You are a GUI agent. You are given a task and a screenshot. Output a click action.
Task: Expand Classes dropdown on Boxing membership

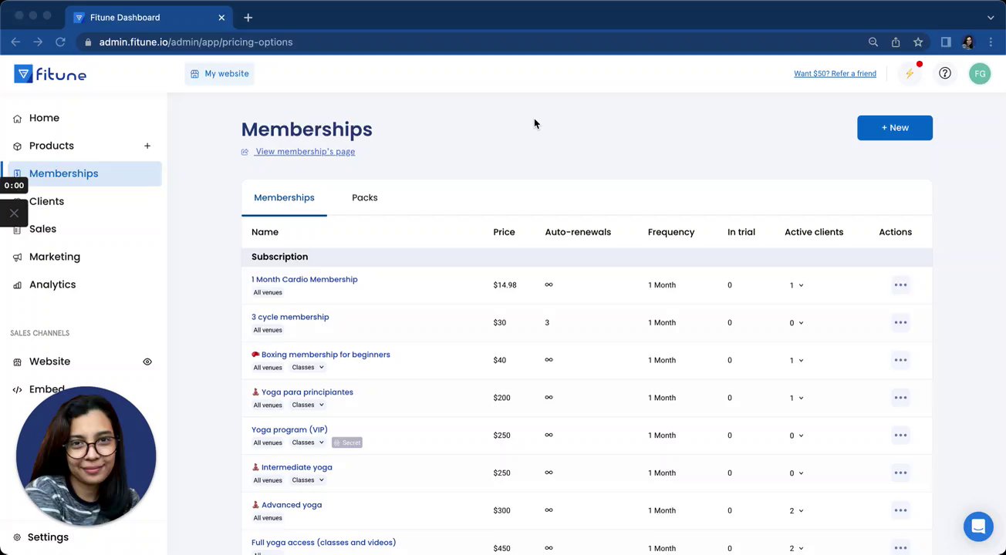pyautogui.click(x=308, y=368)
